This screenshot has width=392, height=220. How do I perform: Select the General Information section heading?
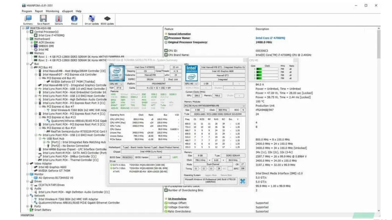[x=179, y=34]
